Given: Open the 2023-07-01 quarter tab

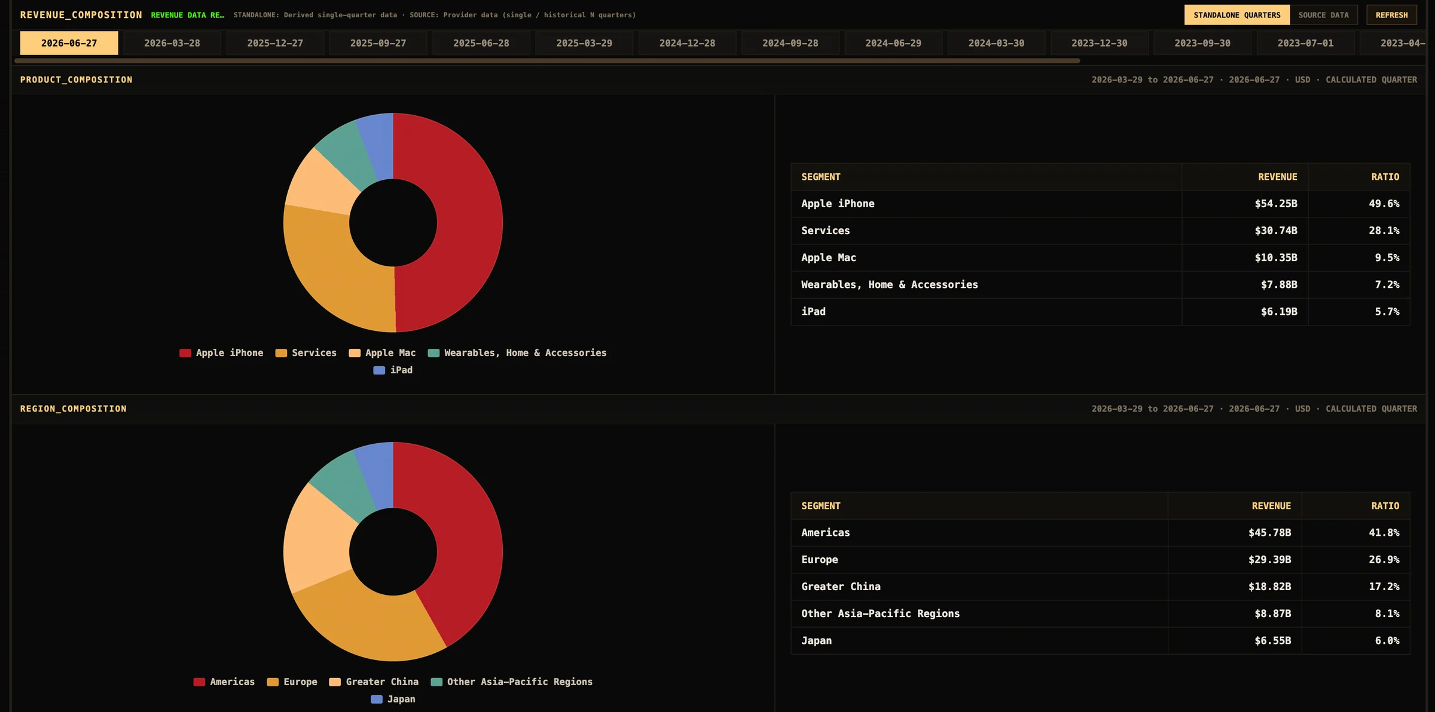Looking at the screenshot, I should point(1305,43).
